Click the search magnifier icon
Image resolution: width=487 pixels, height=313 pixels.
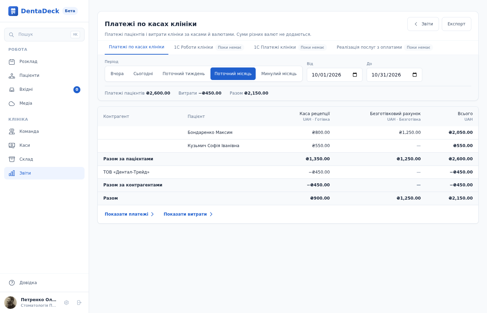point(11,35)
